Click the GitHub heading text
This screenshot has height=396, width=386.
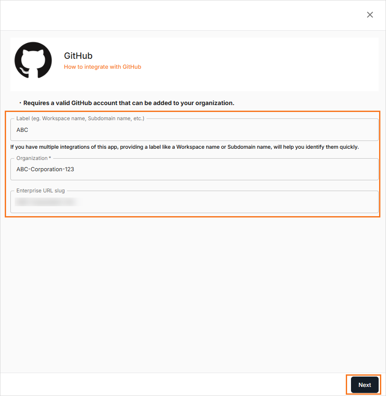click(78, 56)
